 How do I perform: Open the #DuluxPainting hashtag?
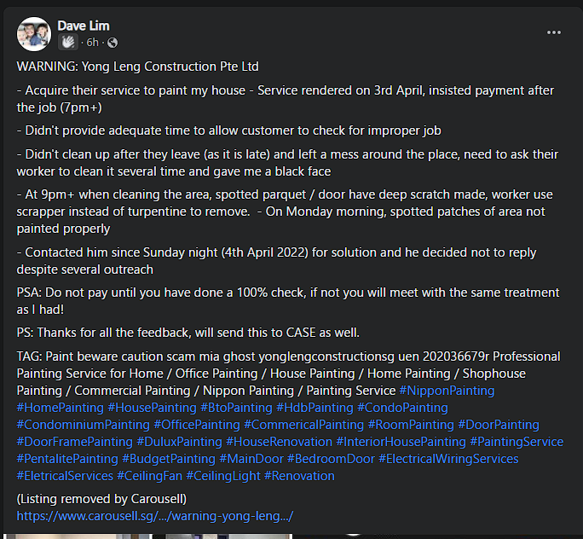pyautogui.click(x=179, y=442)
